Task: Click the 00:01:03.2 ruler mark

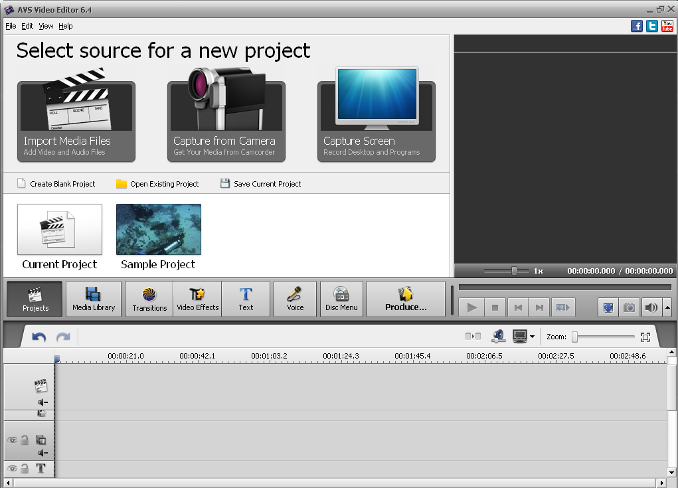Action: click(269, 356)
